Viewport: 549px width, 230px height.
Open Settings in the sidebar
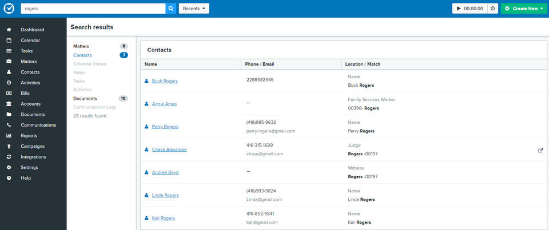pyautogui.click(x=29, y=168)
